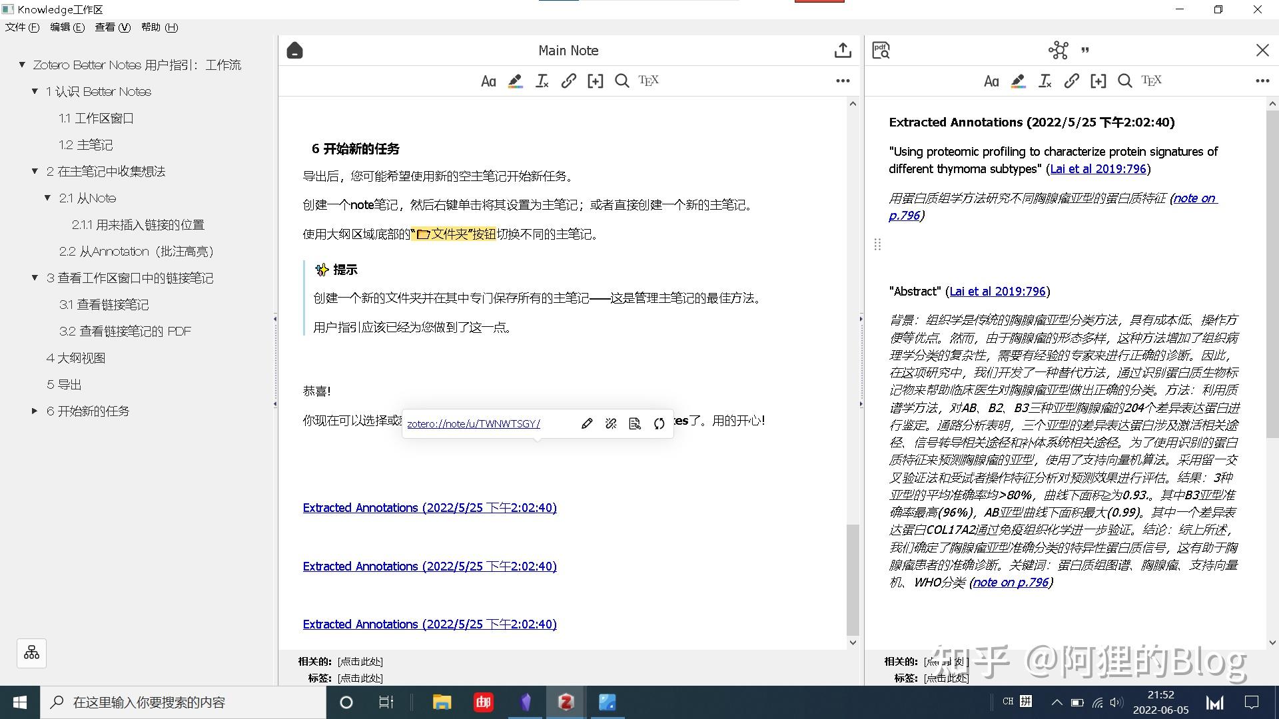Export the Main Note via the share icon
The width and height of the screenshot is (1279, 719).
[x=843, y=50]
